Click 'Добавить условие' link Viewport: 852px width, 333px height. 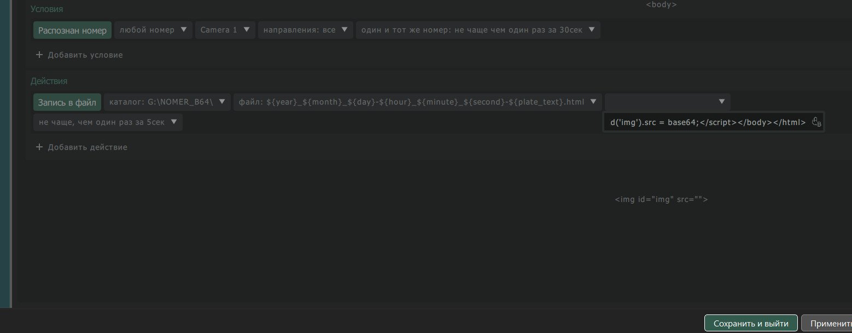(85, 55)
